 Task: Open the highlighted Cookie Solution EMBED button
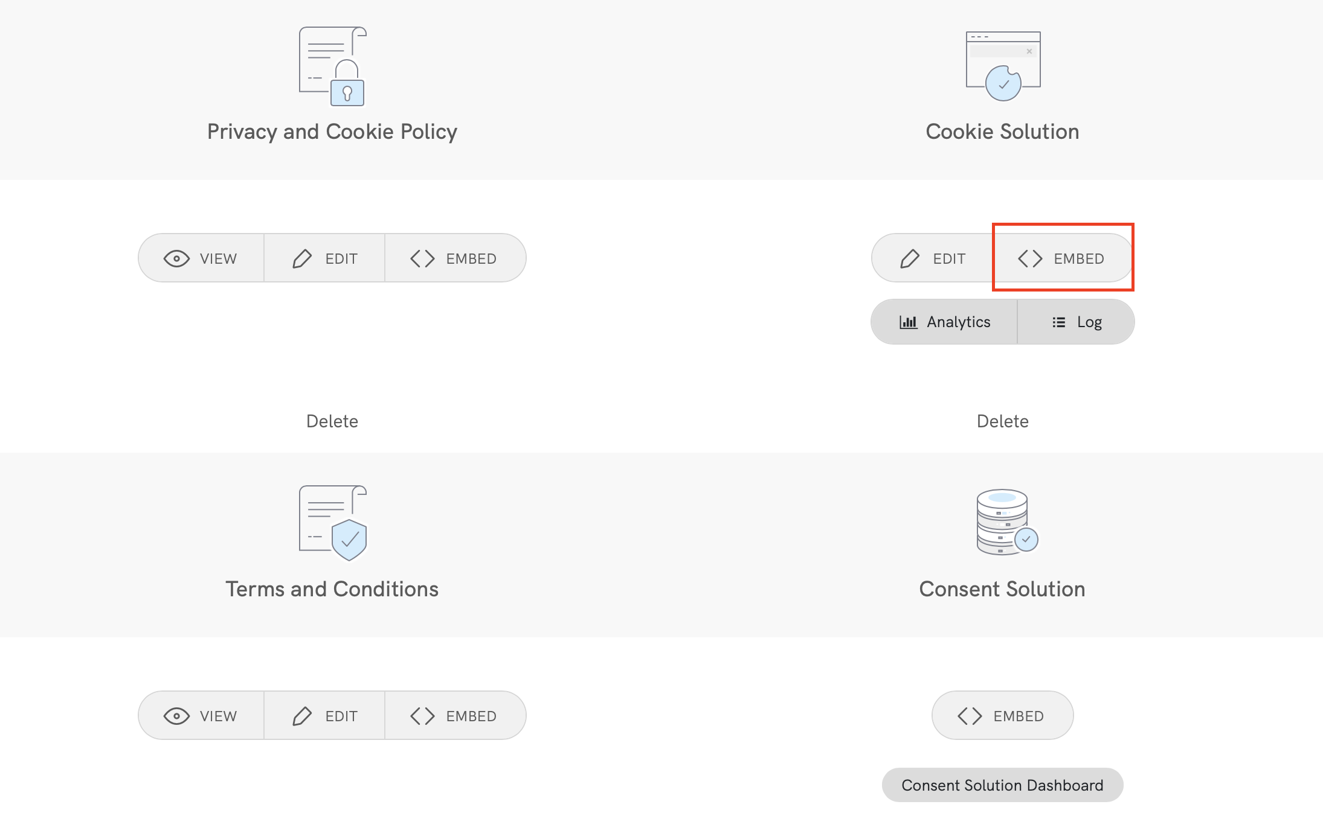[1062, 259]
